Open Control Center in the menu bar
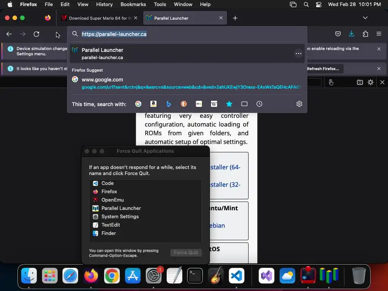This screenshot has width=388, height=291. pos(319,4)
